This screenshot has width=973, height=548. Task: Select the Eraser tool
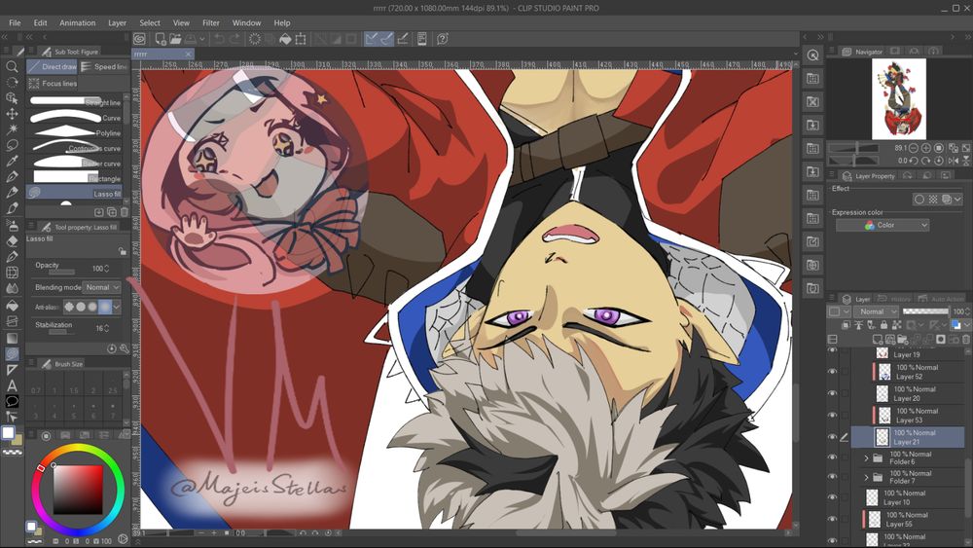click(x=12, y=240)
